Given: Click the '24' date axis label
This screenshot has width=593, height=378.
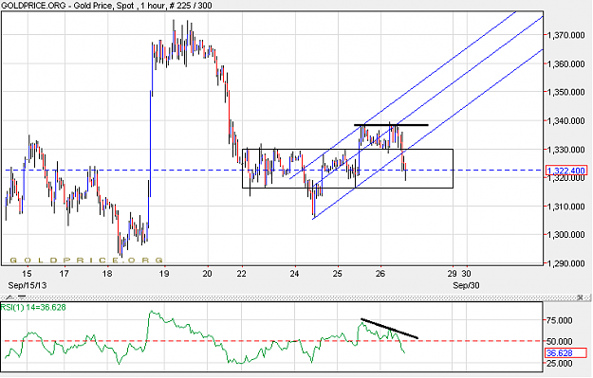Looking at the screenshot, I should 295,274.
